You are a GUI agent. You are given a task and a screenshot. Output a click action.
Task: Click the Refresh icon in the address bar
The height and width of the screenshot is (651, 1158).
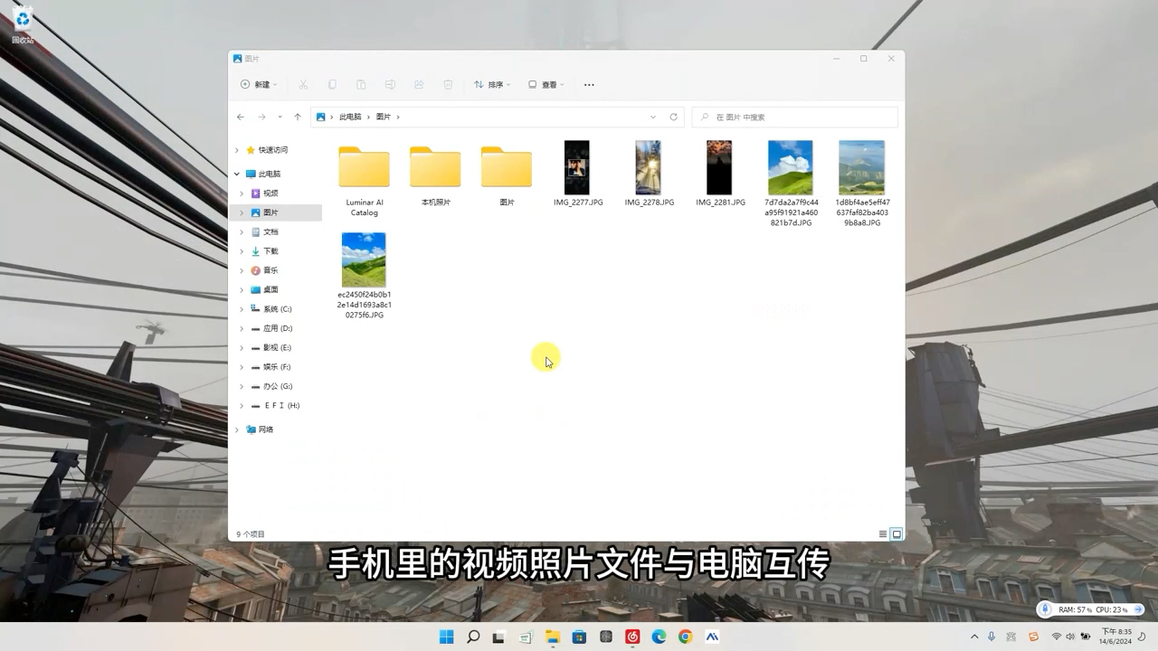(673, 117)
